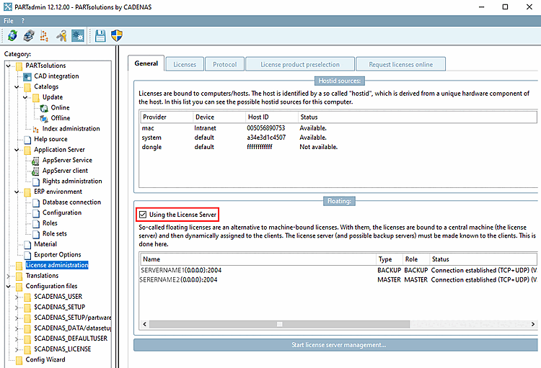Viewport: 541px width, 368px height.
Task: Click the server list Name column header
Action: (x=258, y=259)
